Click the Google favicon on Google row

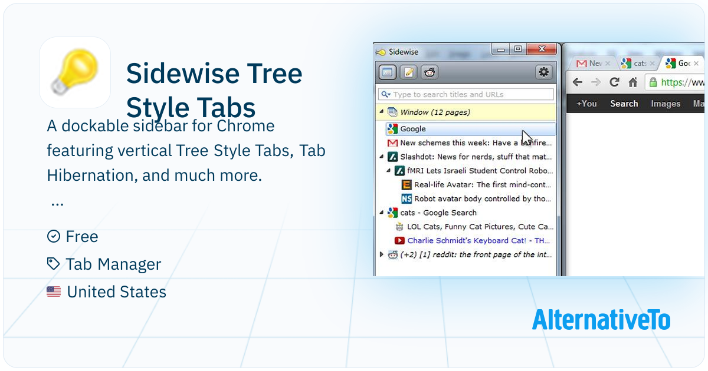pos(392,128)
